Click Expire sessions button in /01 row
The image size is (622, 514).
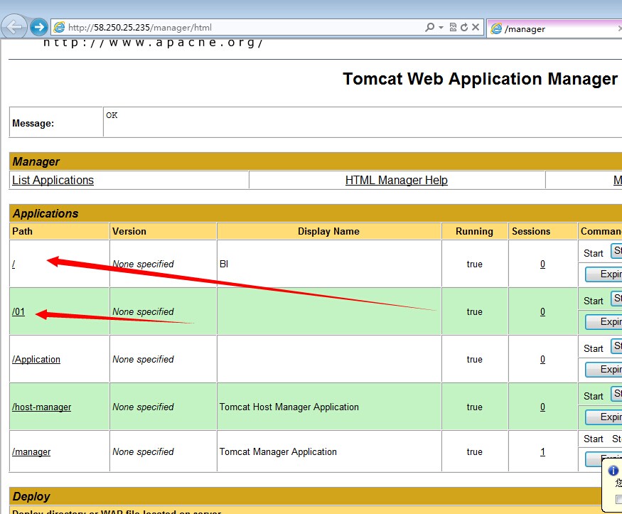coord(604,321)
